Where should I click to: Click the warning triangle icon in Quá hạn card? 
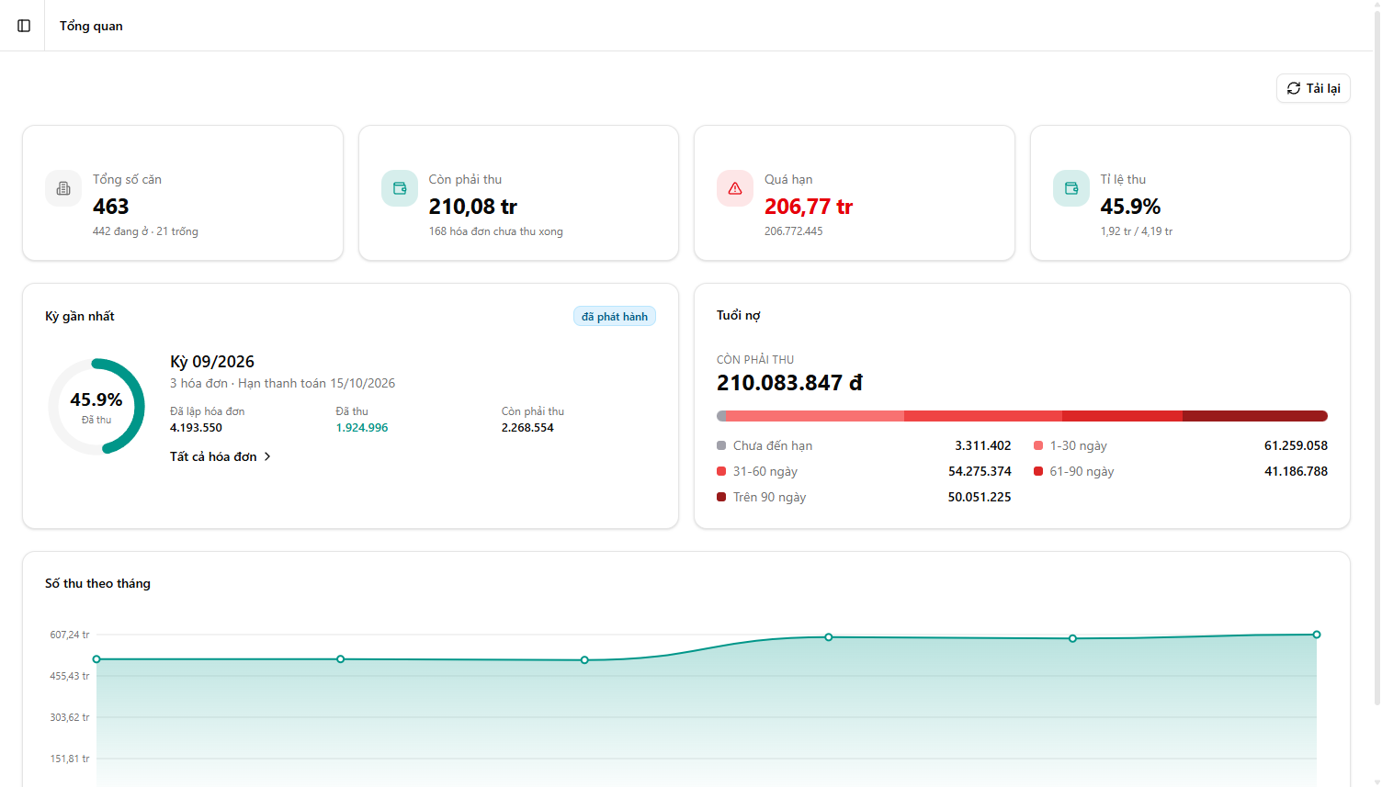pos(735,188)
